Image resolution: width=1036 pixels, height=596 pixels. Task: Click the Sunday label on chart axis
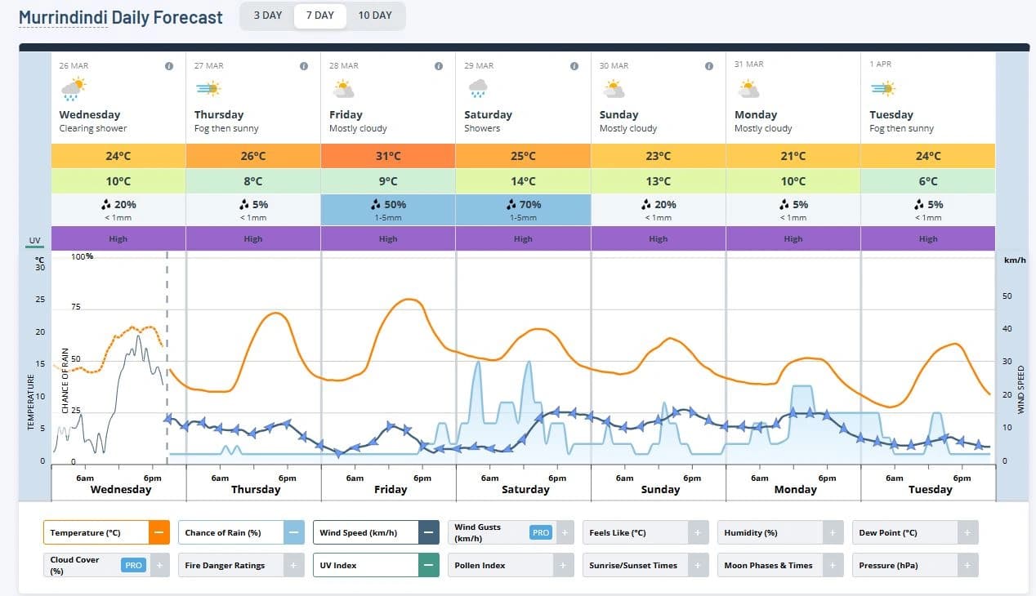(x=660, y=490)
